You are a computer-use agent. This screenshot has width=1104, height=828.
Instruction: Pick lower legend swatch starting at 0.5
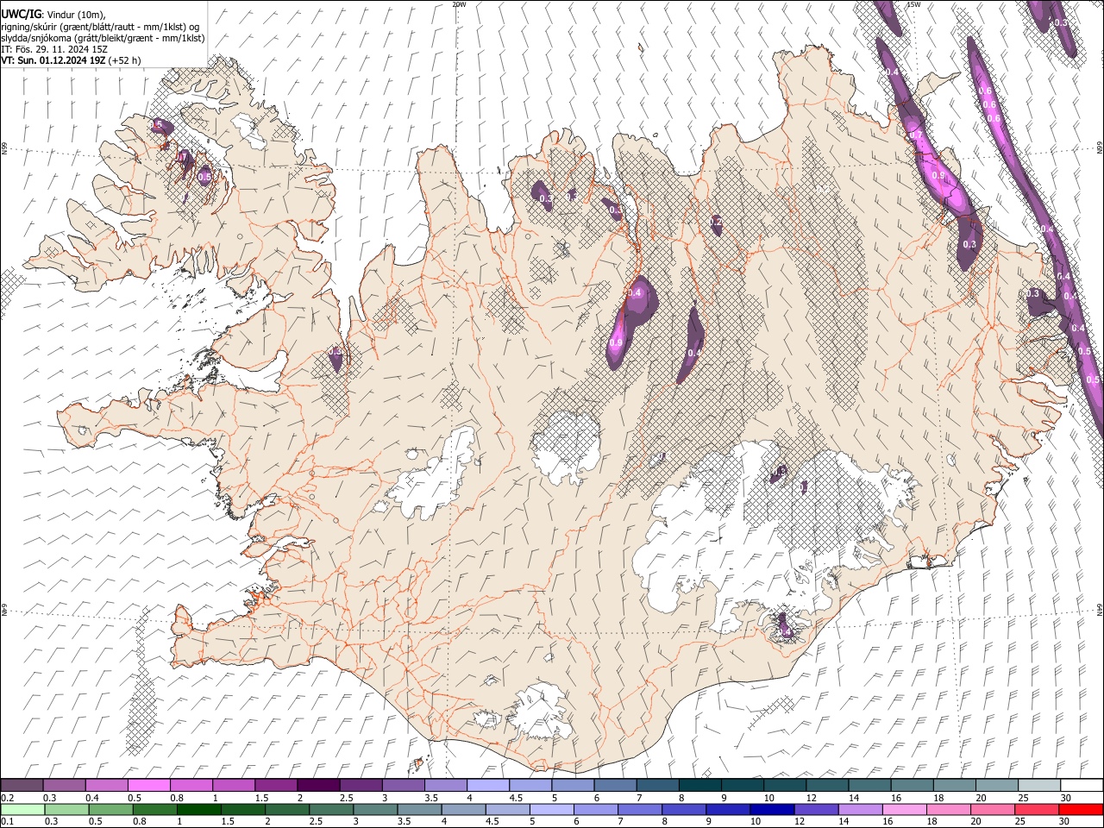tap(111, 809)
